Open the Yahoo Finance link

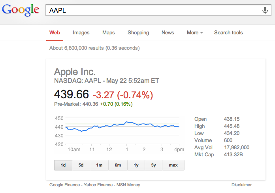[x=98, y=185]
